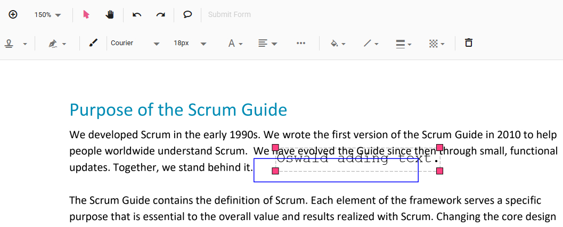This screenshot has height=227, width=563.
Task: Delete the selected annotation with trash icon
Action: 469,43
